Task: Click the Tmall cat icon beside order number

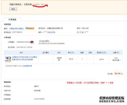Action: [x=32, y=42]
